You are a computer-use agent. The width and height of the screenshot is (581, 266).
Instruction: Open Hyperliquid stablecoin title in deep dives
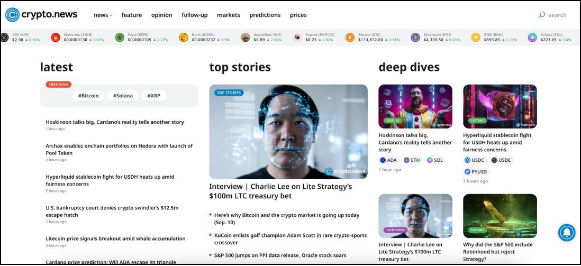(497, 142)
